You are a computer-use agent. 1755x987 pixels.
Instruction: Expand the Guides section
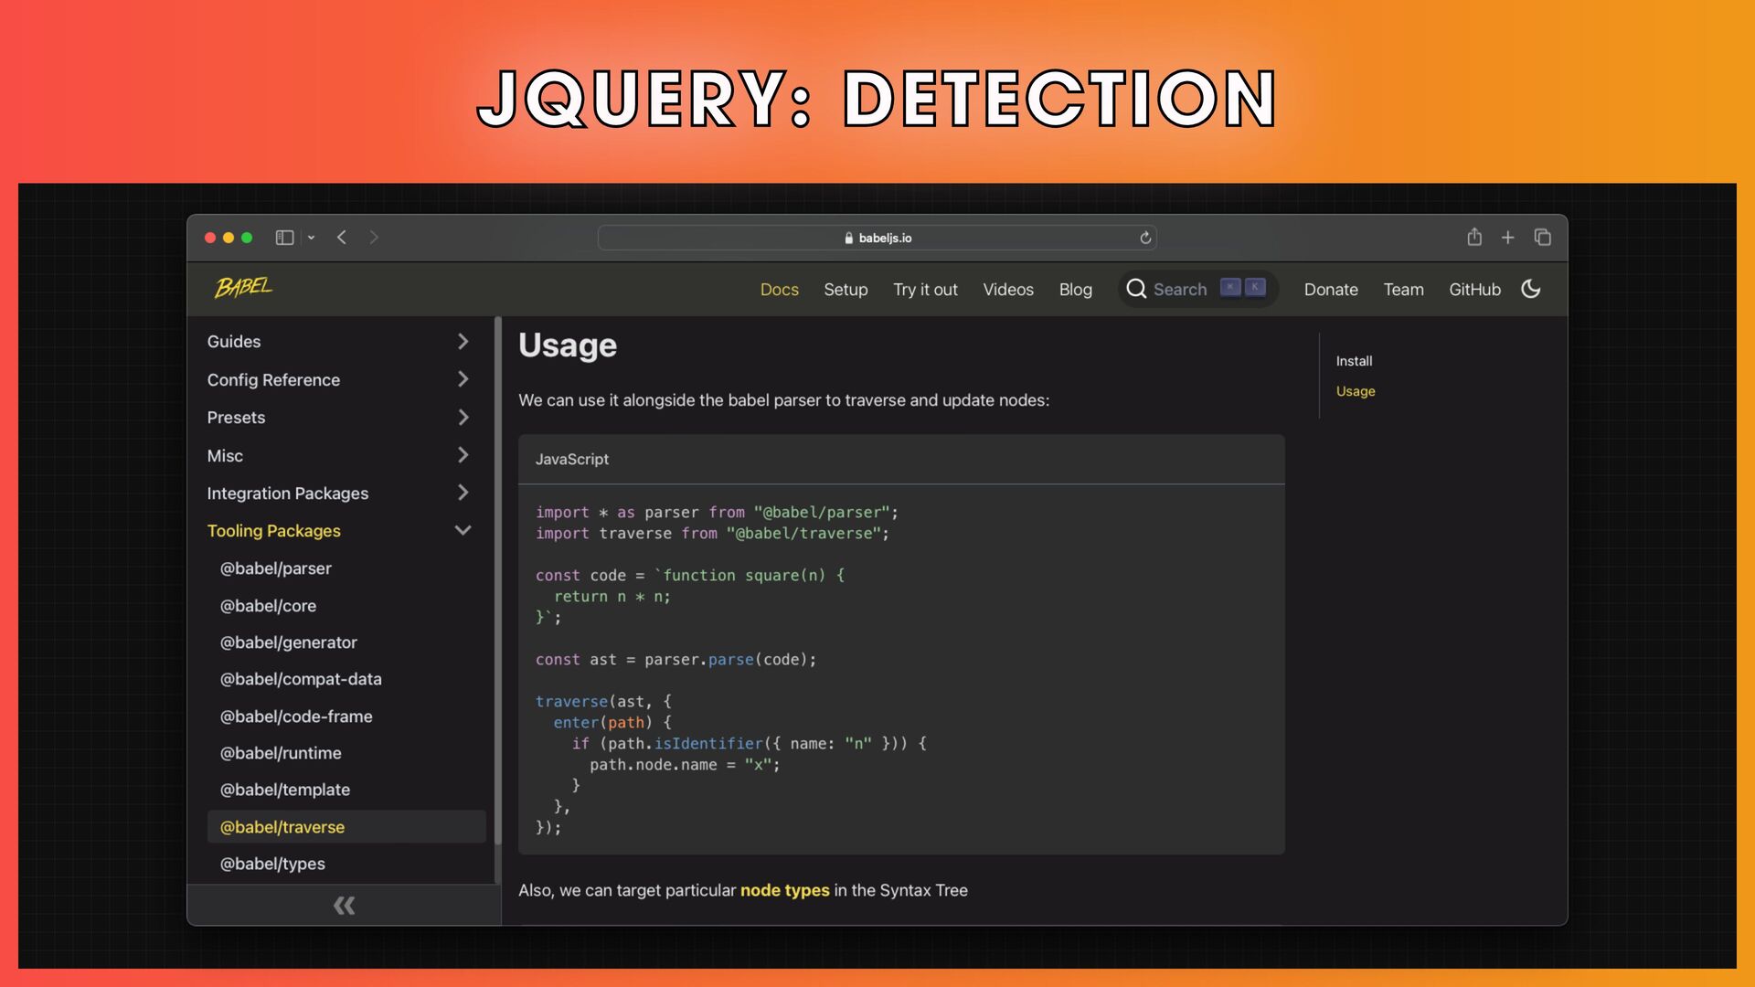pos(463,341)
